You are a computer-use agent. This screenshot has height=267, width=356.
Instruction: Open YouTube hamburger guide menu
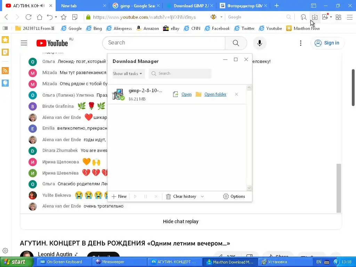pos(24,43)
